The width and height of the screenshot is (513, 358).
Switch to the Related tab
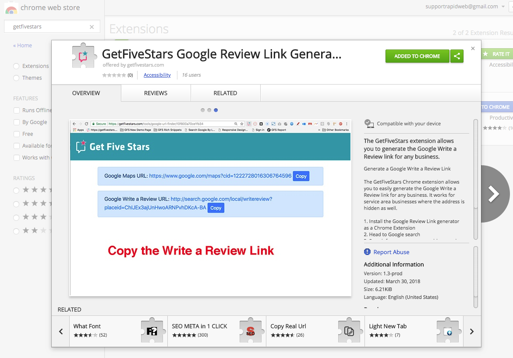(226, 93)
